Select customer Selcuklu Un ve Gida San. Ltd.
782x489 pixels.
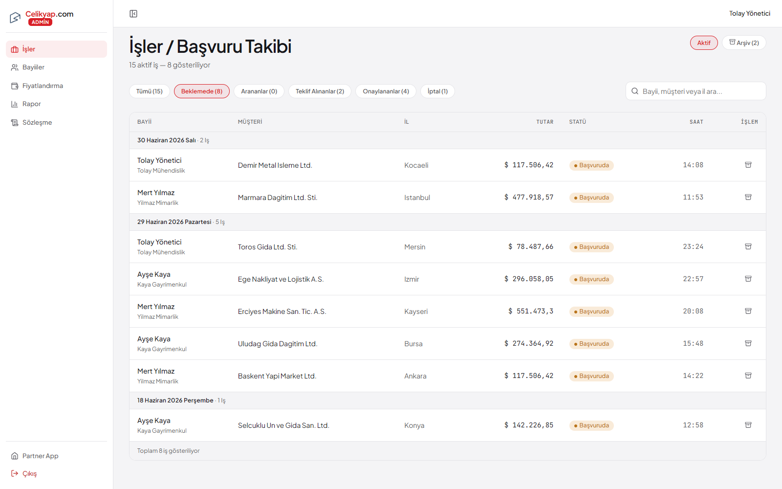283,425
